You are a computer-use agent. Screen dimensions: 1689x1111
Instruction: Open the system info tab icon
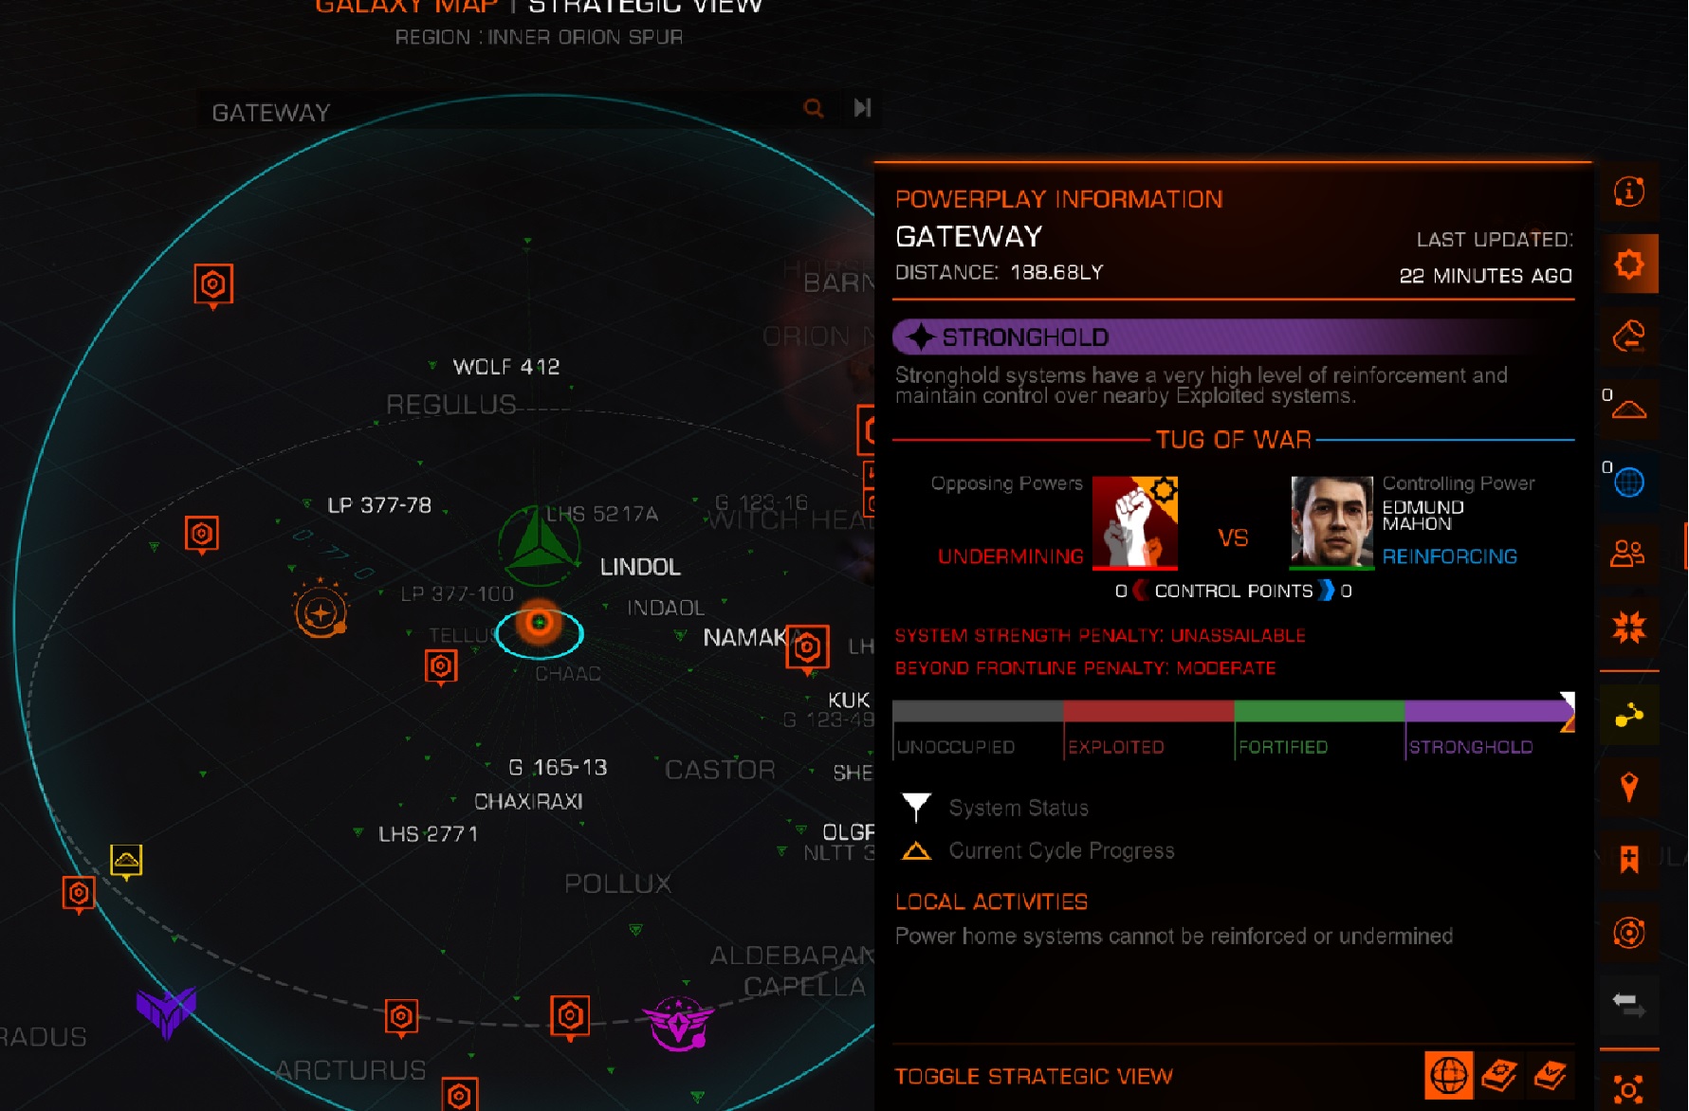[1629, 192]
